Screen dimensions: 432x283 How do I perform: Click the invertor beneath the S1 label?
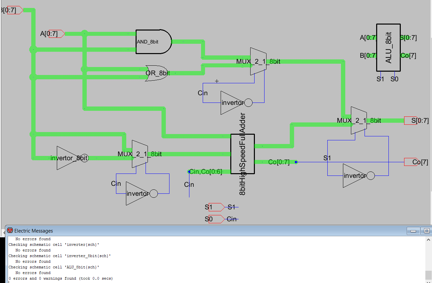[x=356, y=176]
